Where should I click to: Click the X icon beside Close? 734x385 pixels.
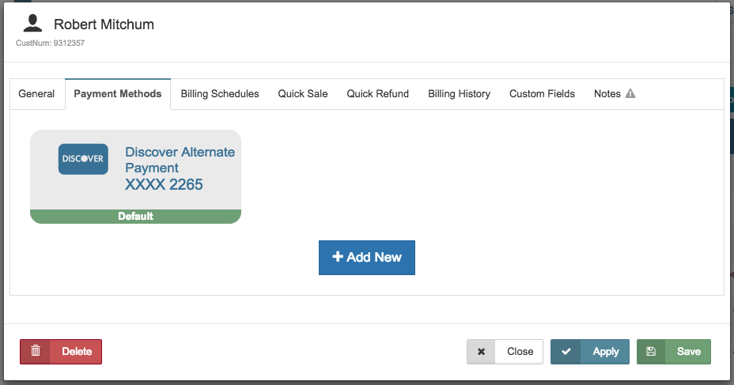click(481, 352)
